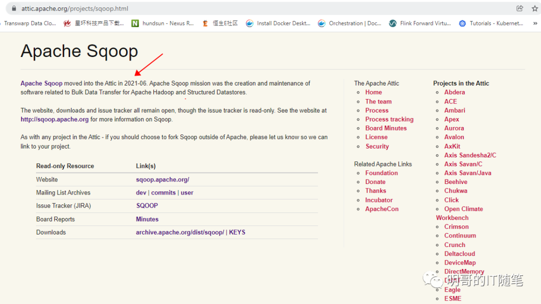
Task: Open The team page
Action: (x=379, y=101)
